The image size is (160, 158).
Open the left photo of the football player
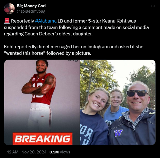[42, 102]
